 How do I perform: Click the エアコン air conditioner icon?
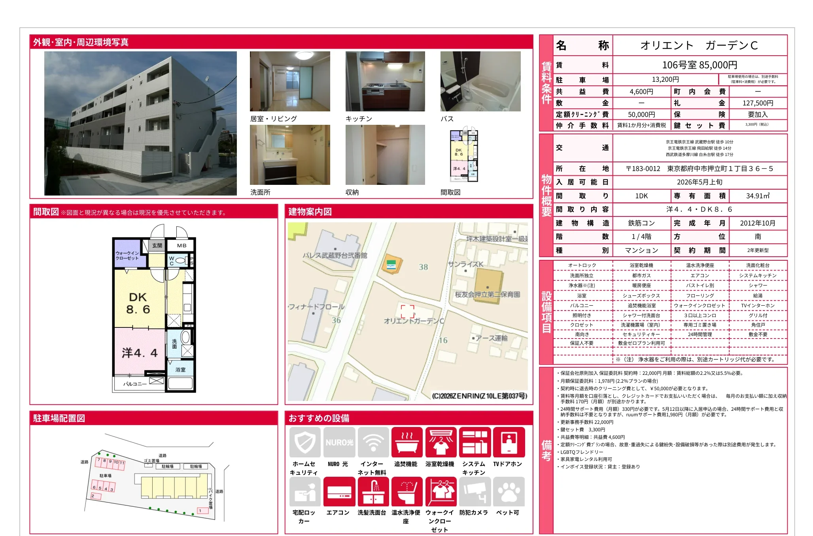(x=339, y=491)
